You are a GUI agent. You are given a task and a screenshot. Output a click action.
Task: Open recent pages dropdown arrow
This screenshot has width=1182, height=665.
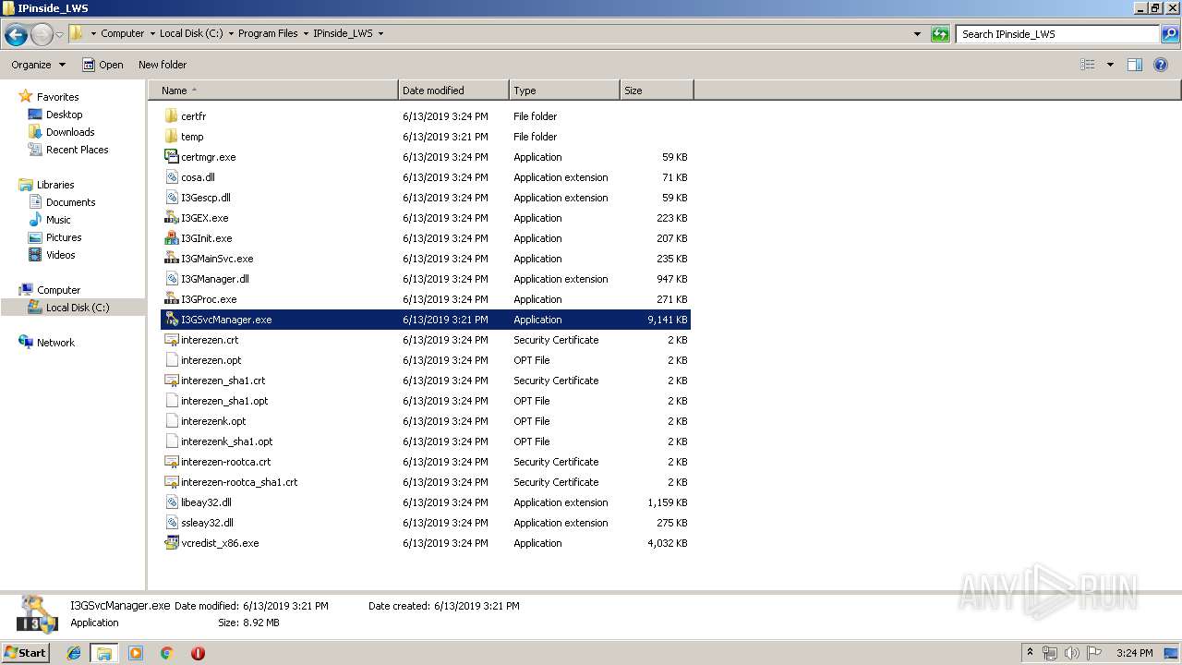[x=59, y=35]
